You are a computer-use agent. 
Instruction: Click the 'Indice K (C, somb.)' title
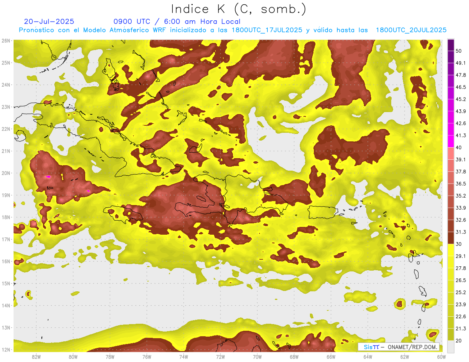click(x=238, y=9)
